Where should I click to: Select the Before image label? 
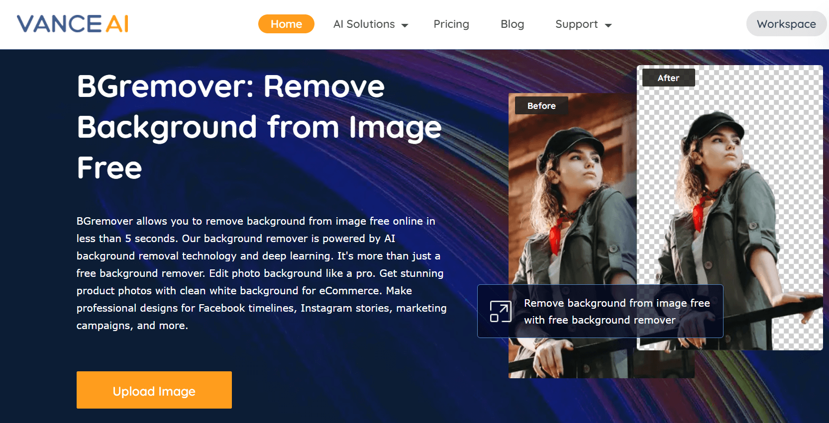541,106
